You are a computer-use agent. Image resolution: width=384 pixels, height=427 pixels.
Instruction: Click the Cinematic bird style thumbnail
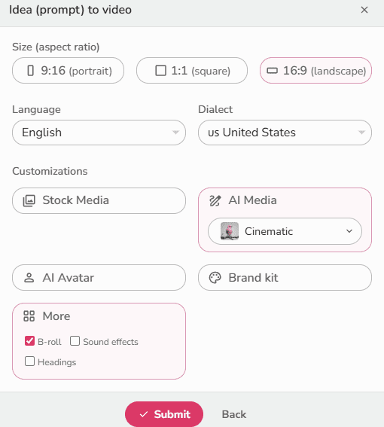(230, 231)
